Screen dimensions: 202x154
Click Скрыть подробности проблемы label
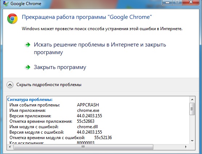[49, 85]
